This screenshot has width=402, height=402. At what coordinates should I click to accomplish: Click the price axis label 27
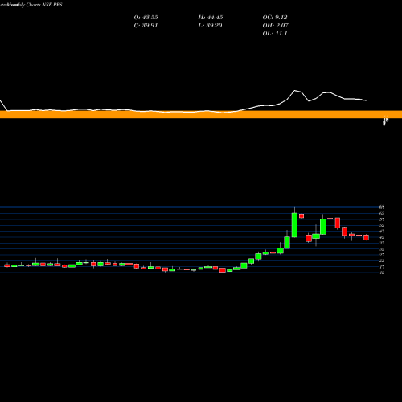point(382,255)
